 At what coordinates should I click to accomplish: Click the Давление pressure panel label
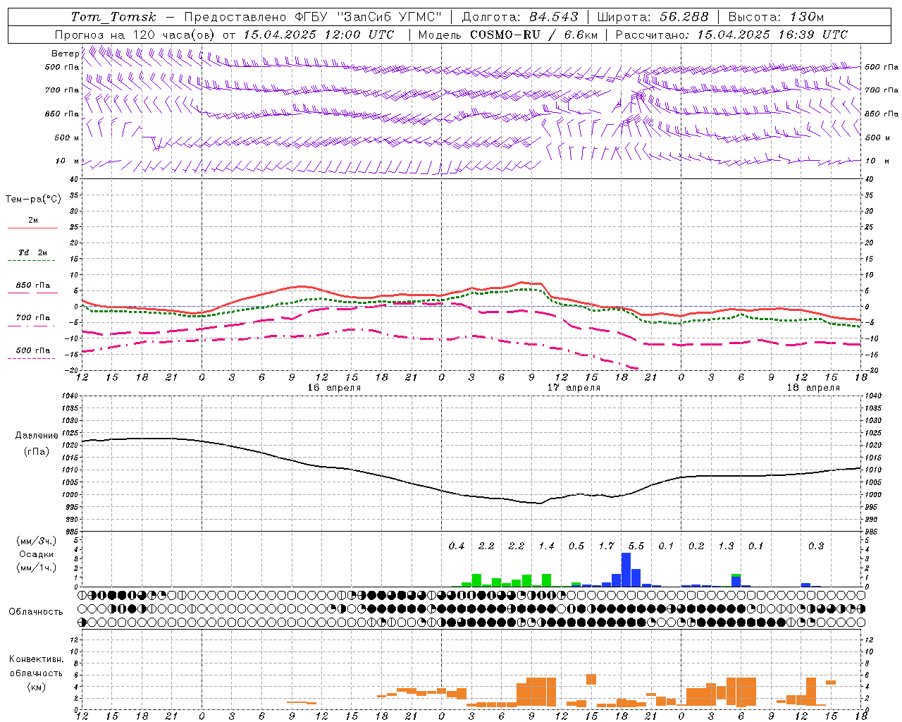pyautogui.click(x=37, y=436)
